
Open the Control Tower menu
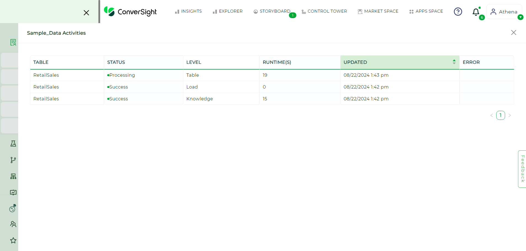tap(324, 11)
